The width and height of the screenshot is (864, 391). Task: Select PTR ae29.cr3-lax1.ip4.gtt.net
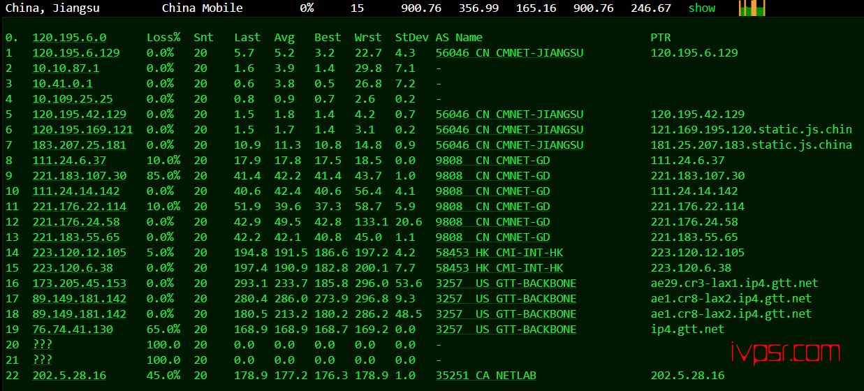[734, 283]
